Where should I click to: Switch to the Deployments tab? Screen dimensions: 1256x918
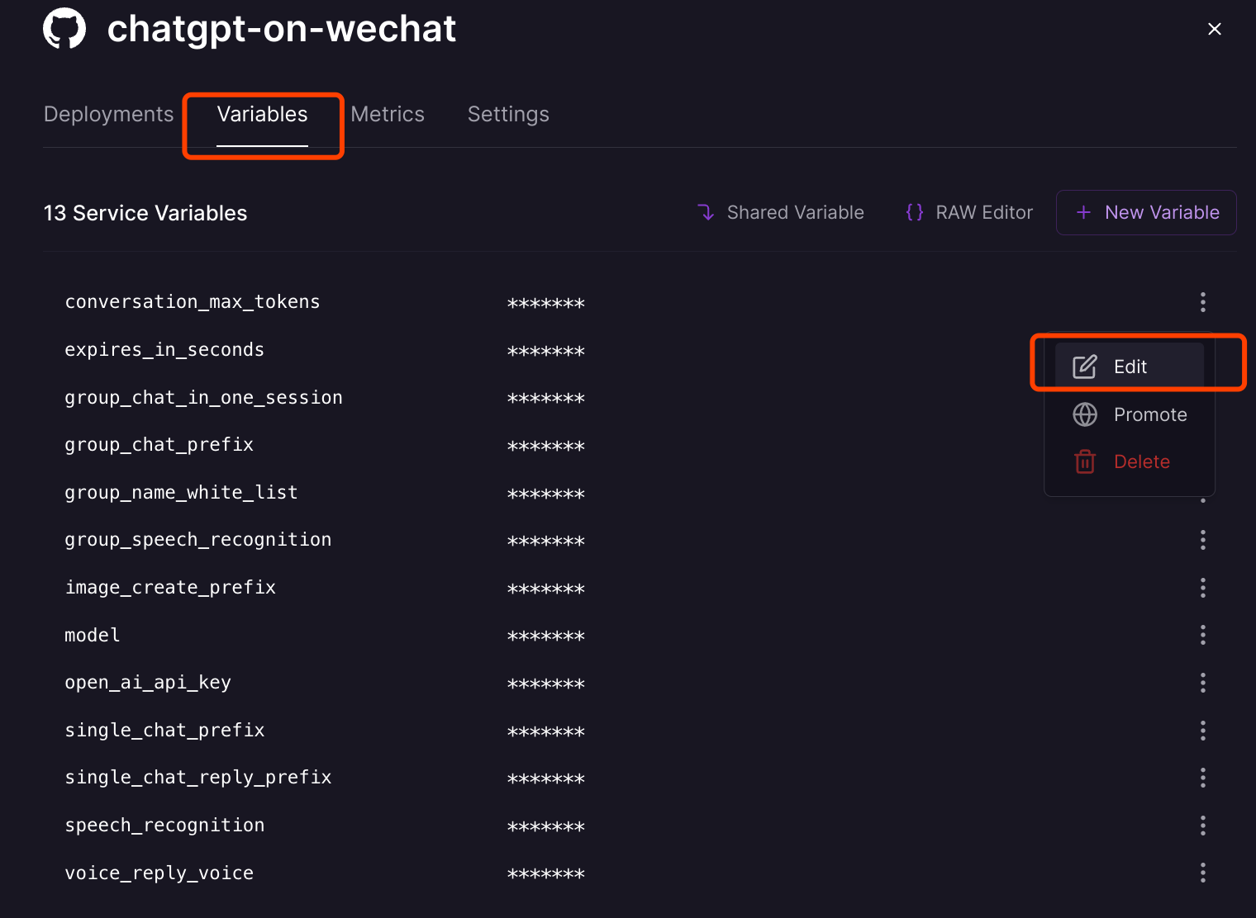click(108, 114)
